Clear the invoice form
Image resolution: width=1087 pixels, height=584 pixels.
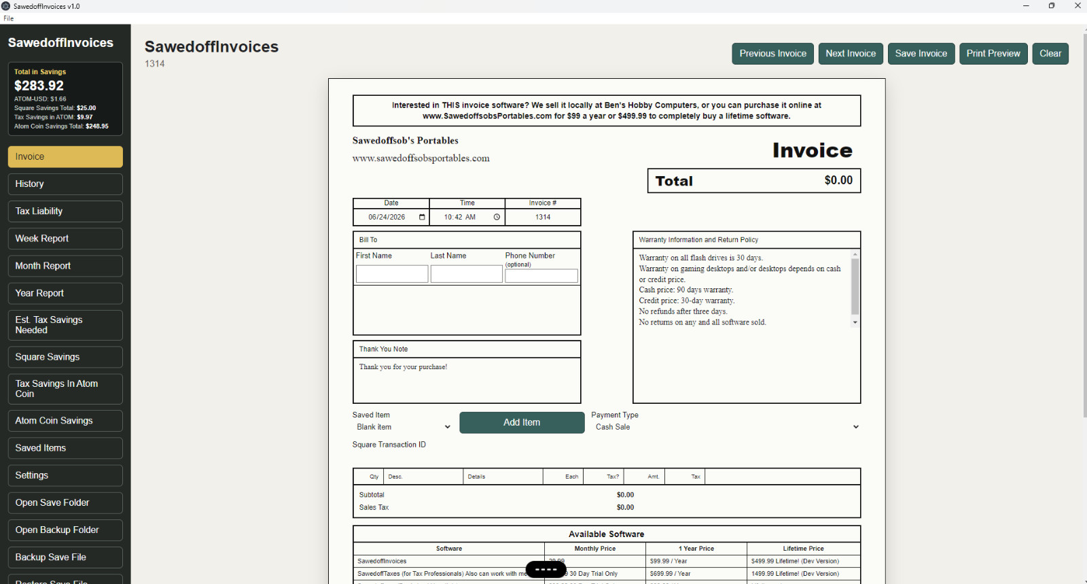(x=1050, y=54)
